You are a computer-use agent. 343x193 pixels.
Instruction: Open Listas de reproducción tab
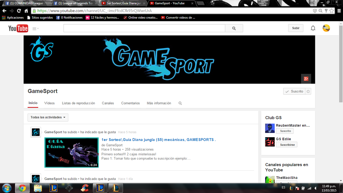click(78, 103)
